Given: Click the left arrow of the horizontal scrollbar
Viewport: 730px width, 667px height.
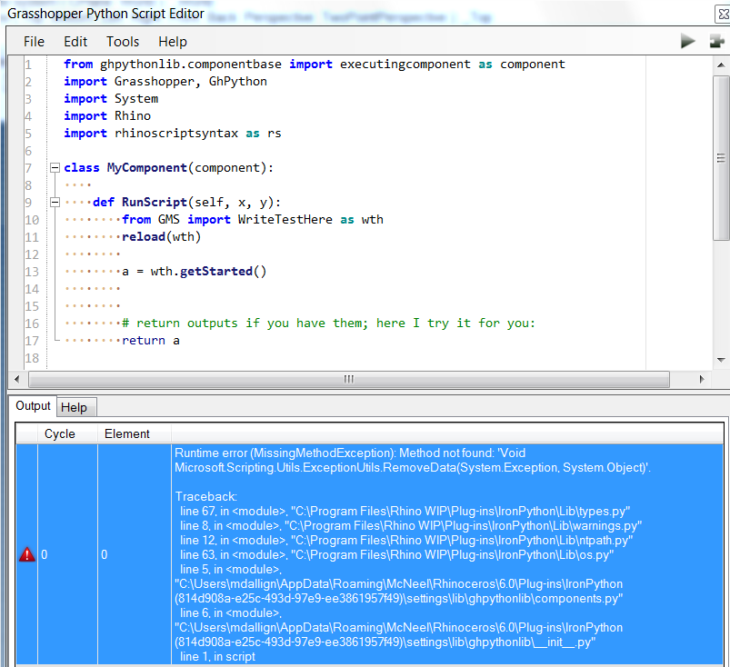Looking at the screenshot, I should (18, 378).
